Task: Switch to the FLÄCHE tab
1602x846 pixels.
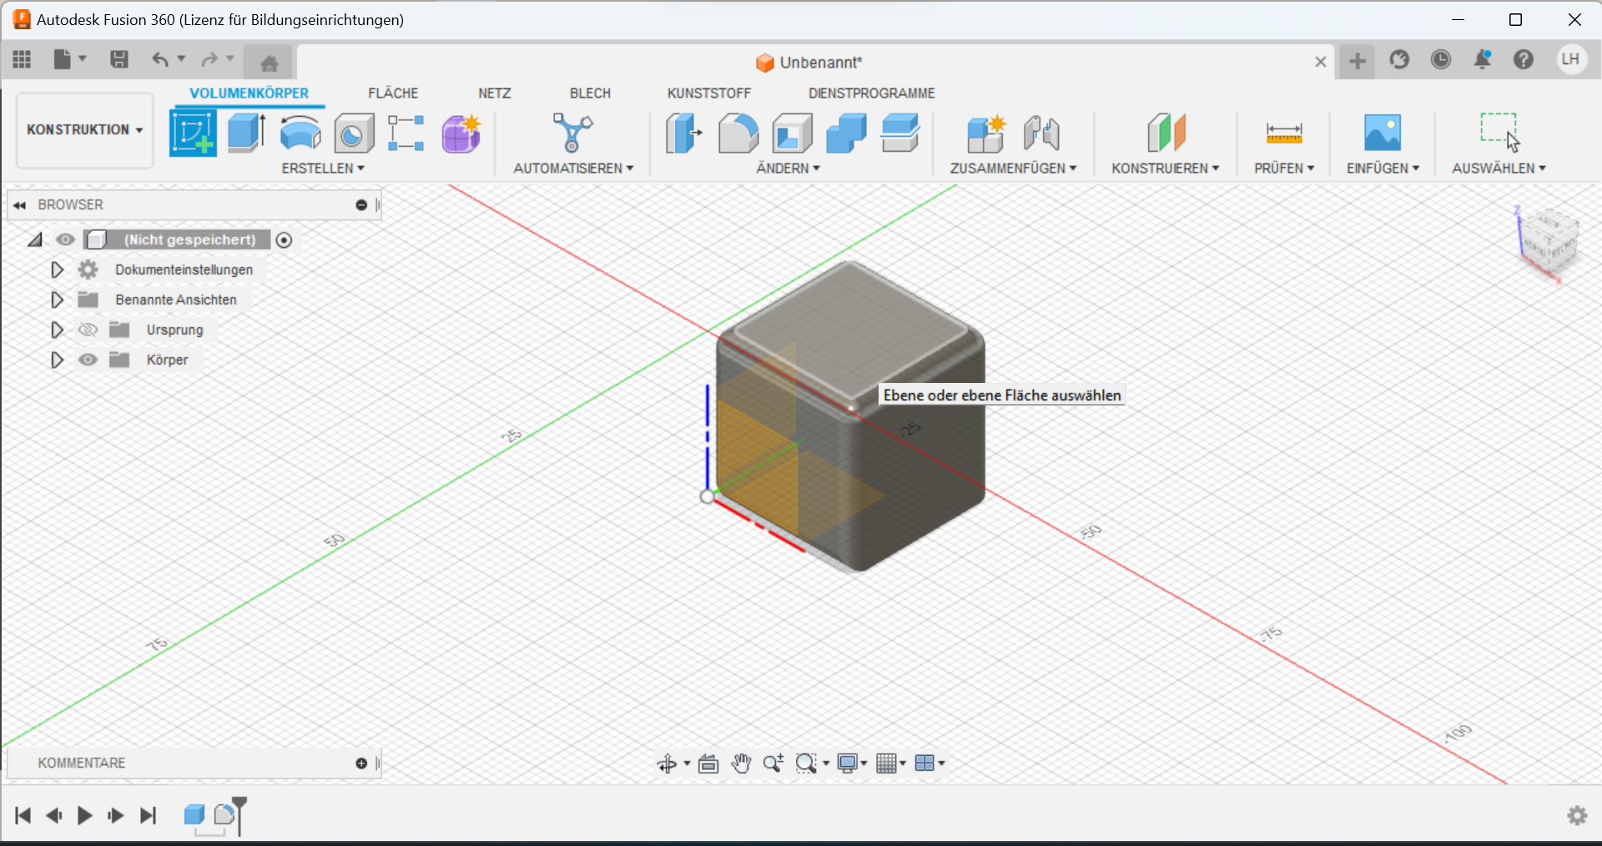Action: [x=393, y=93]
